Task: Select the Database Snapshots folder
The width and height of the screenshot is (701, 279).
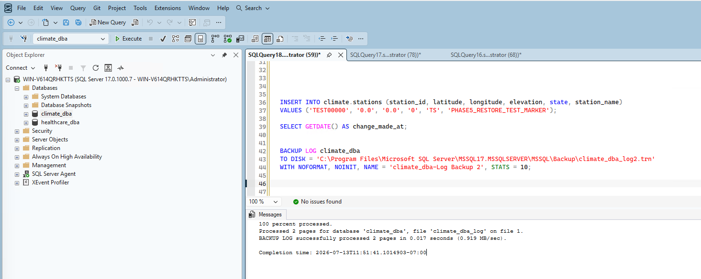Action: point(66,105)
